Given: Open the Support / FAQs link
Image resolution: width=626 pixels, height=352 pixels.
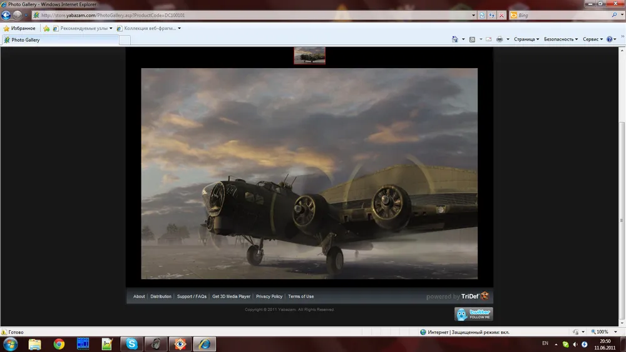Looking at the screenshot, I should click(192, 296).
